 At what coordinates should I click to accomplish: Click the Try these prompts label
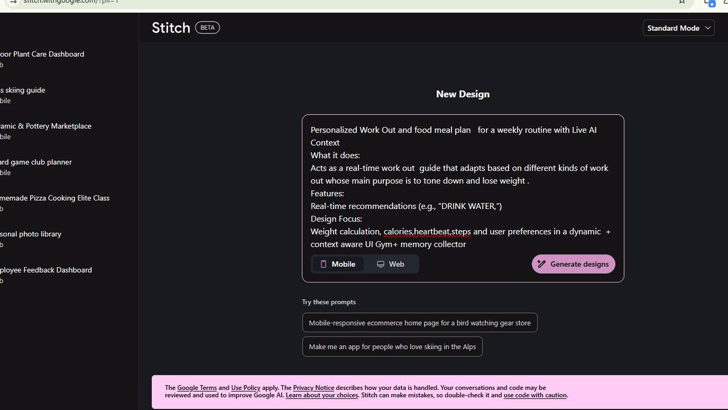[x=329, y=302]
